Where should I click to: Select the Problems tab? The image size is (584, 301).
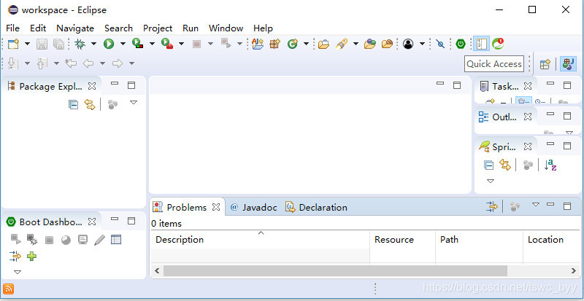coord(187,207)
